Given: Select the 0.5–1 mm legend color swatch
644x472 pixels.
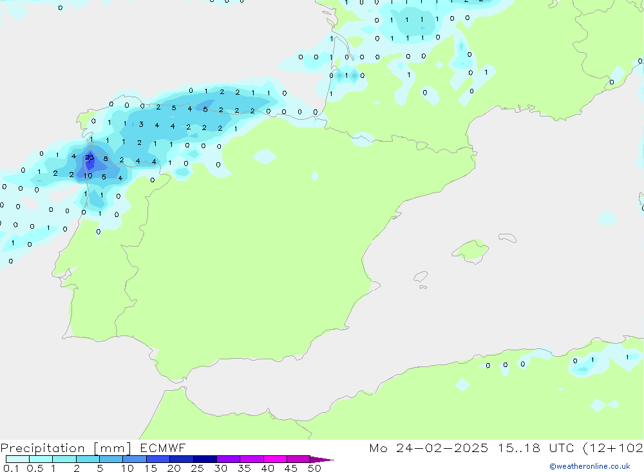Looking at the screenshot, I should pos(41,459).
